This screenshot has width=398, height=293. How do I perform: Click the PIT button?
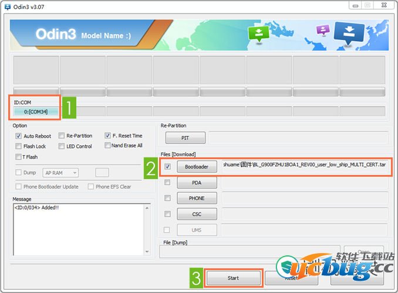click(x=185, y=138)
